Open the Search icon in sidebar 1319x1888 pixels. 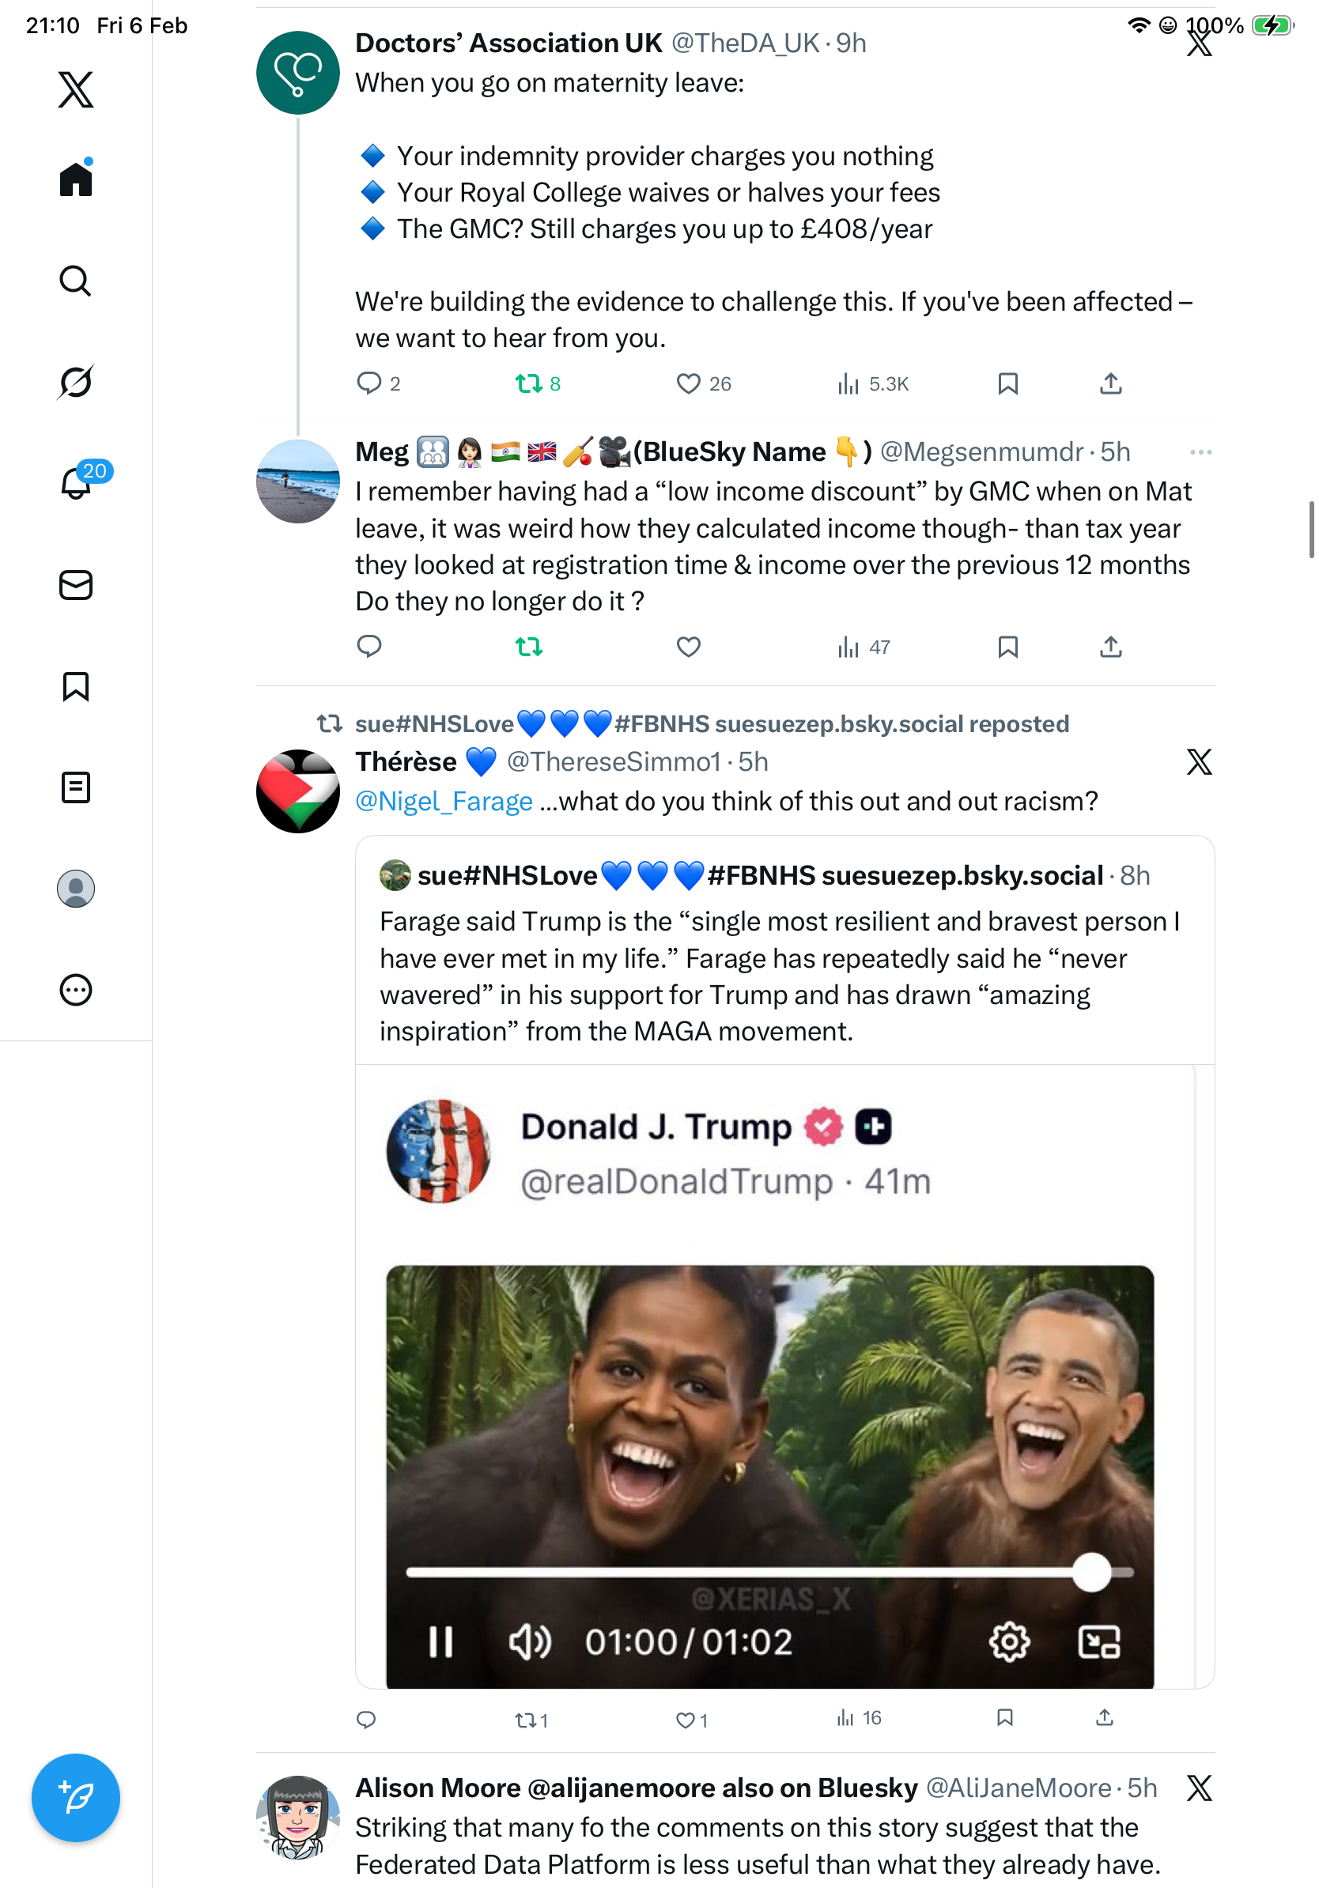[76, 281]
